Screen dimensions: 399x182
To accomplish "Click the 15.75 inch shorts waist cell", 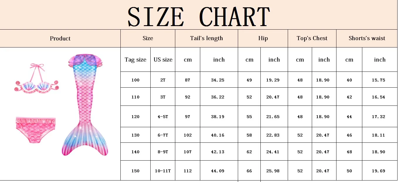I will (380, 80).
